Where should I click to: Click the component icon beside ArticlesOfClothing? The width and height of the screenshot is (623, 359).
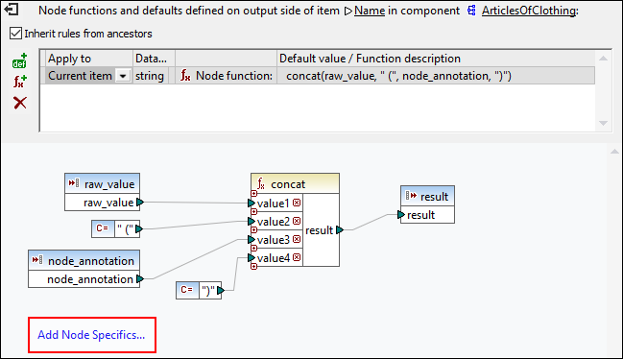click(471, 11)
